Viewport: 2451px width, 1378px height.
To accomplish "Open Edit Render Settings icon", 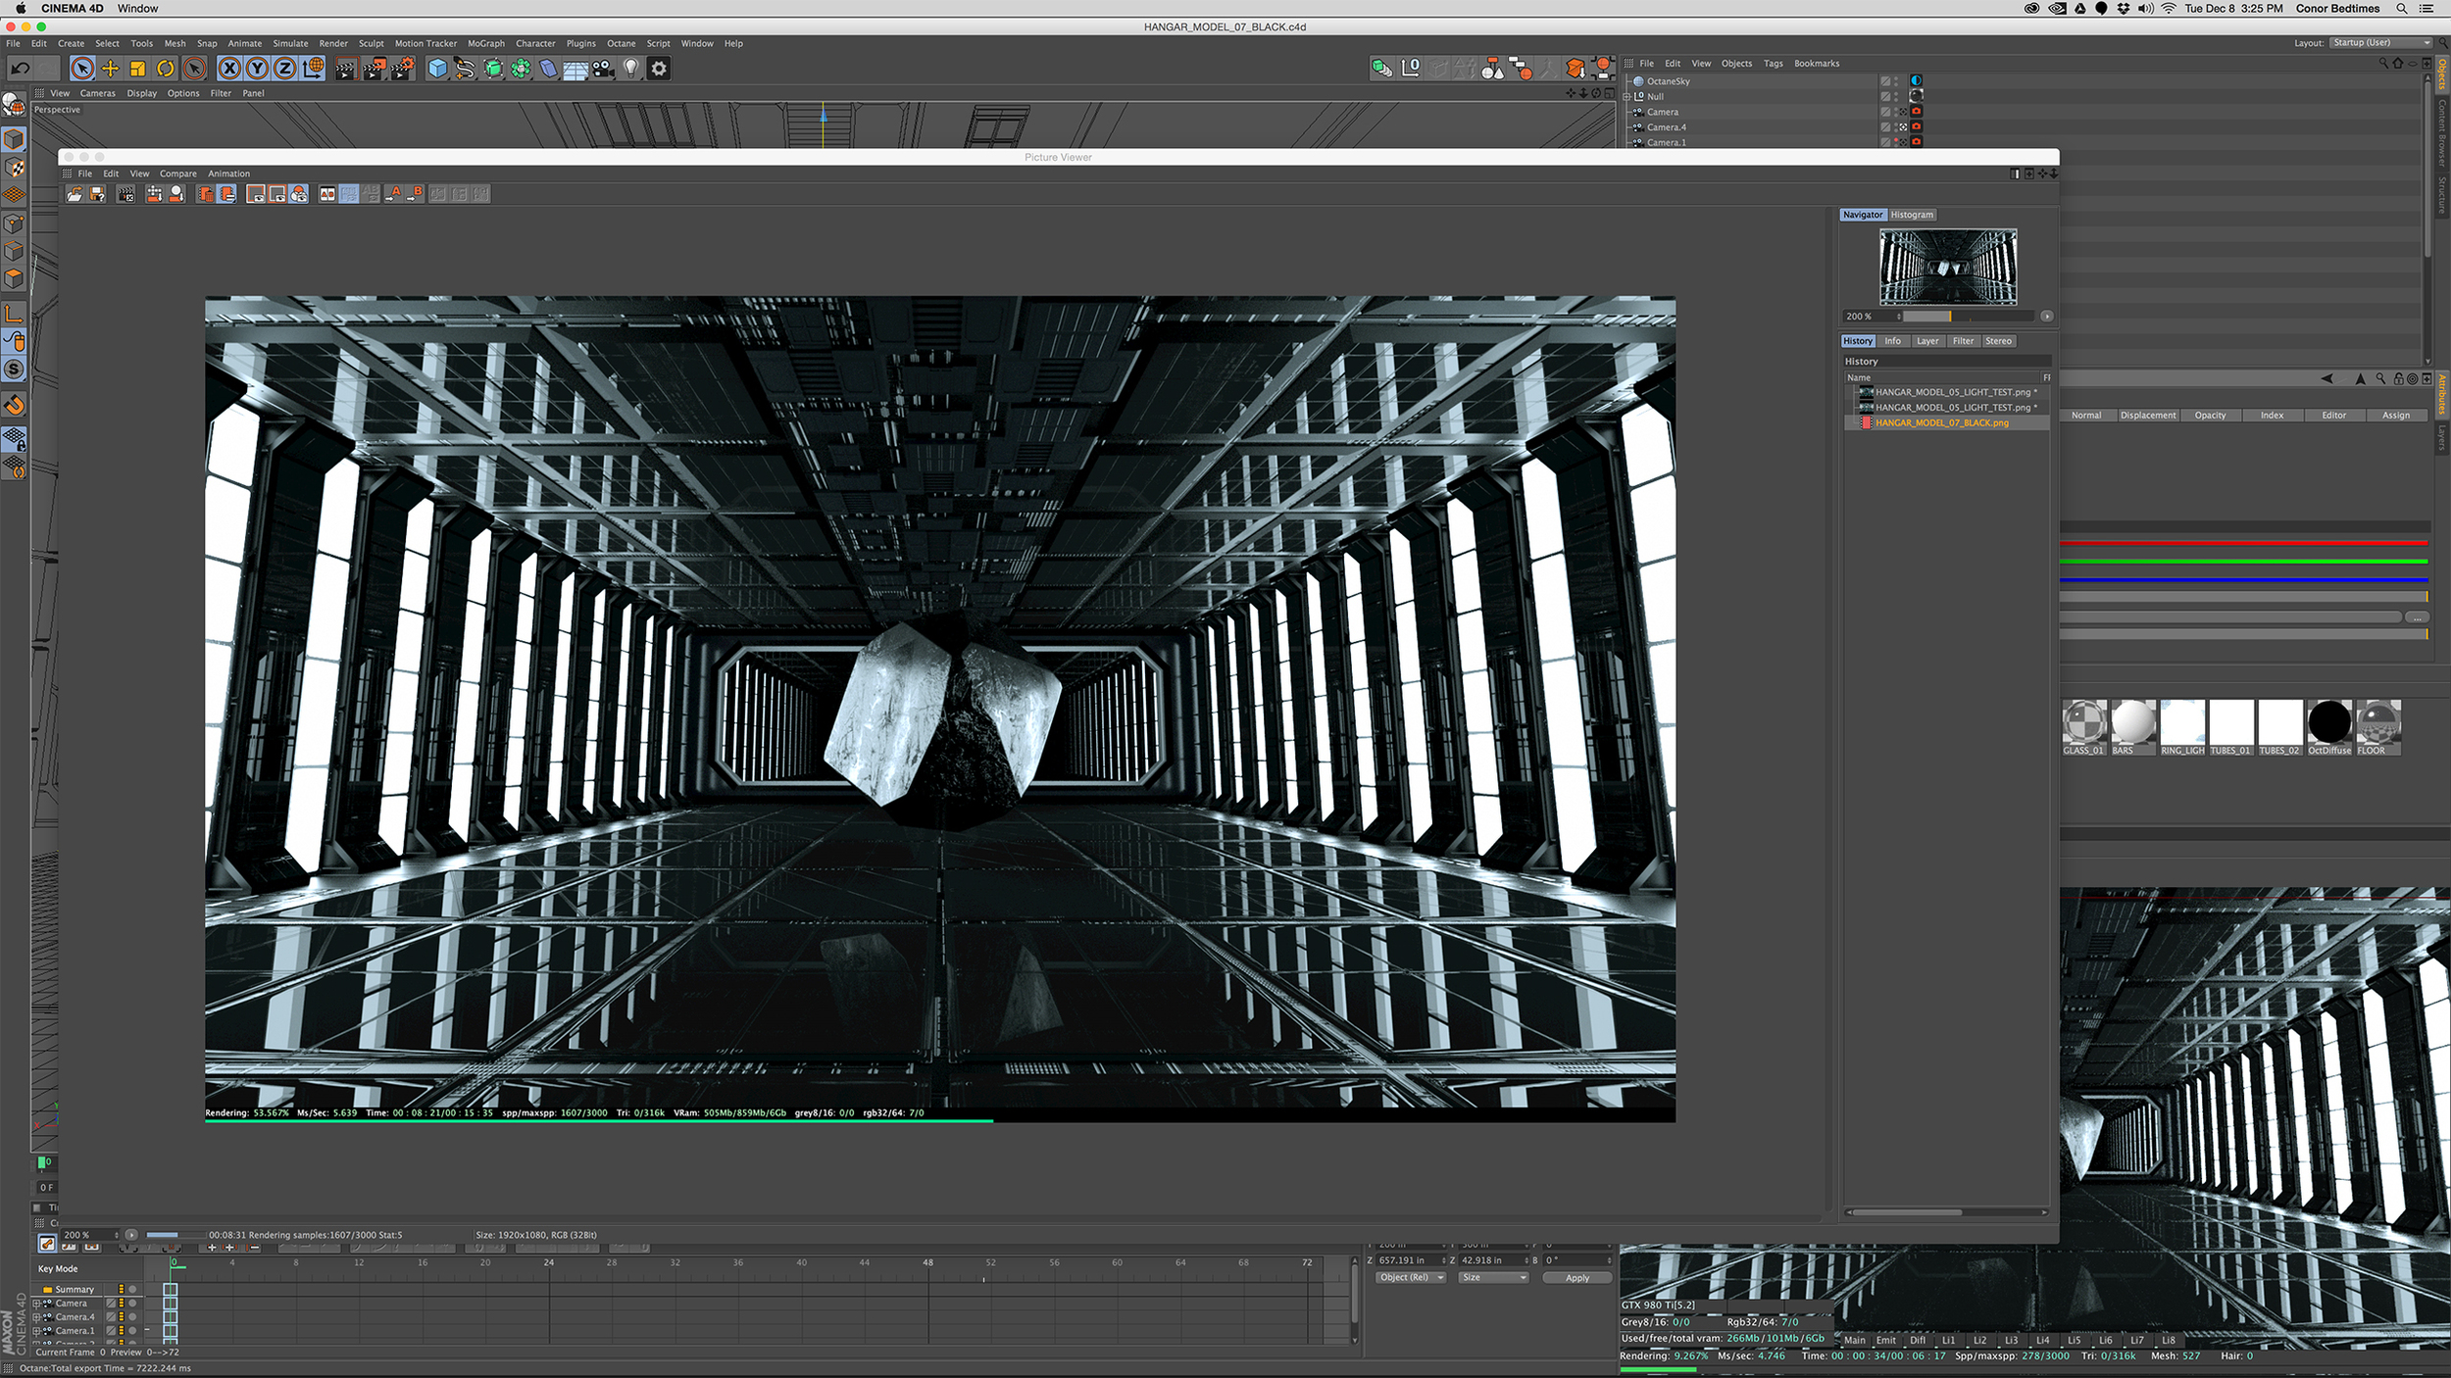I will (403, 68).
